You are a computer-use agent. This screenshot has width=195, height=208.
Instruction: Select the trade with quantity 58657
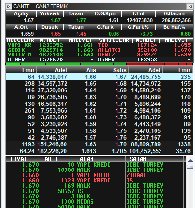[95, 191]
